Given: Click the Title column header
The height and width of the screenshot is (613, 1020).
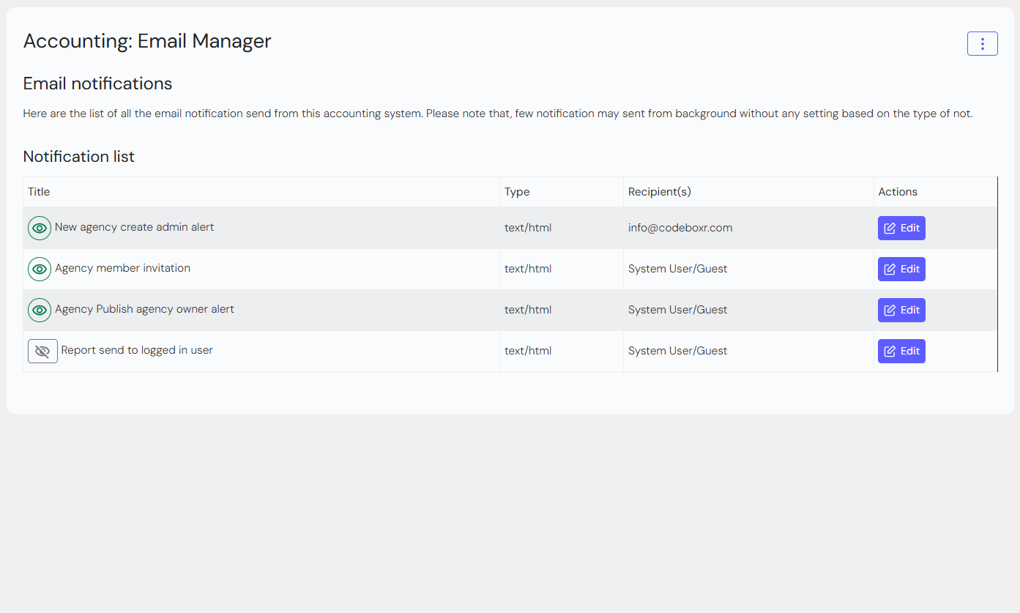Looking at the screenshot, I should tap(39, 192).
